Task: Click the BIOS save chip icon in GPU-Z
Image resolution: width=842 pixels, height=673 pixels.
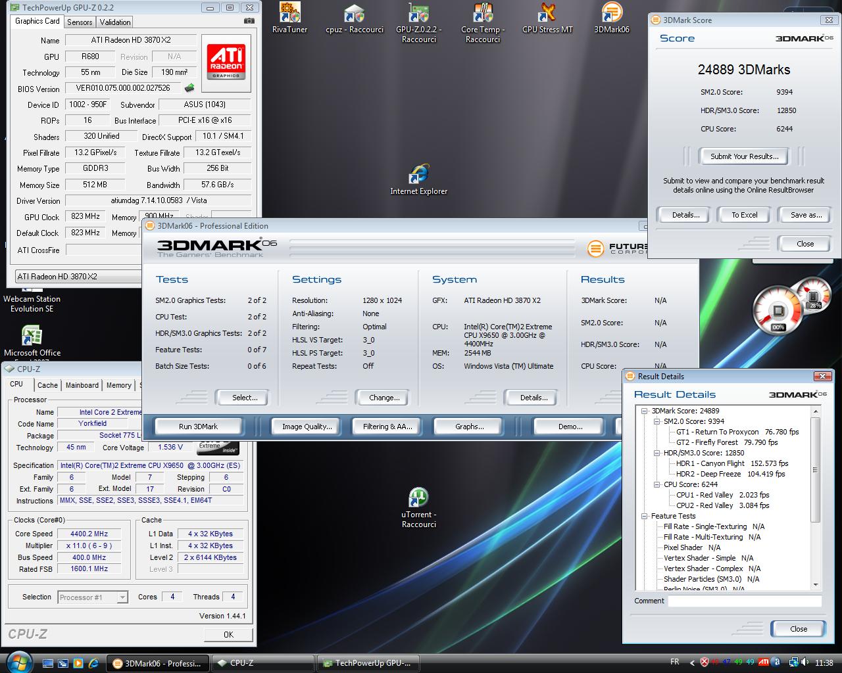Action: tap(189, 87)
